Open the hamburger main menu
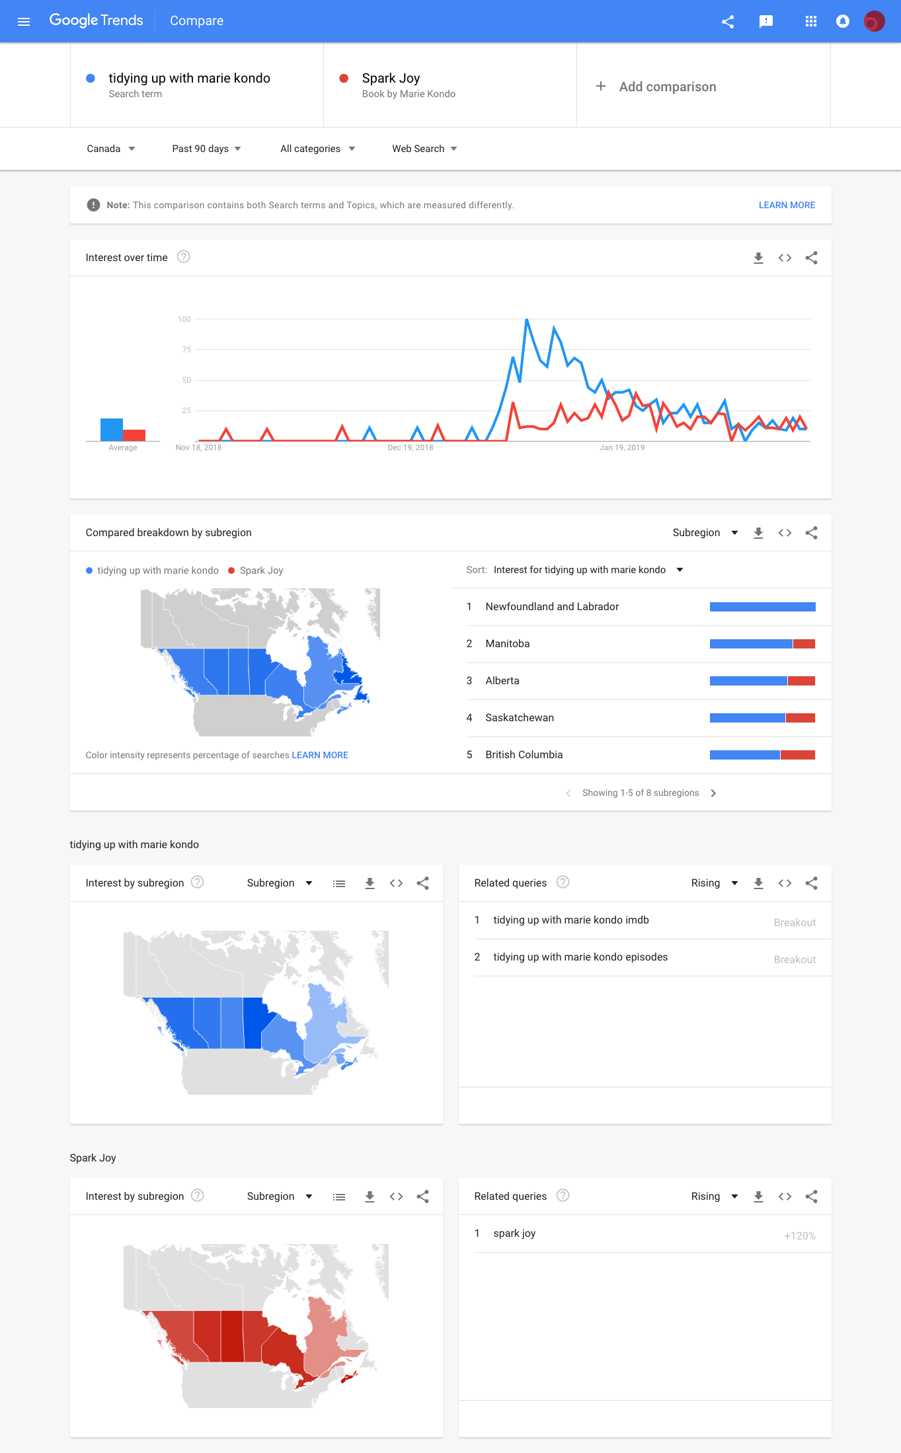This screenshot has height=1453, width=901. [x=24, y=21]
